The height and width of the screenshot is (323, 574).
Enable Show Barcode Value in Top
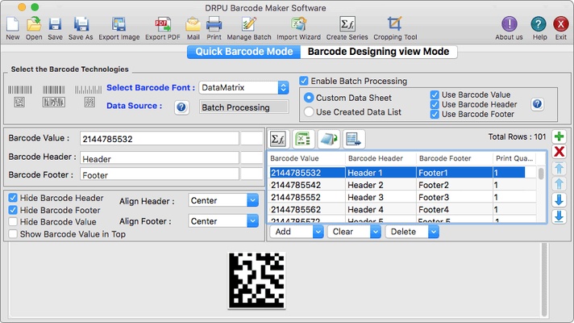tap(13, 234)
